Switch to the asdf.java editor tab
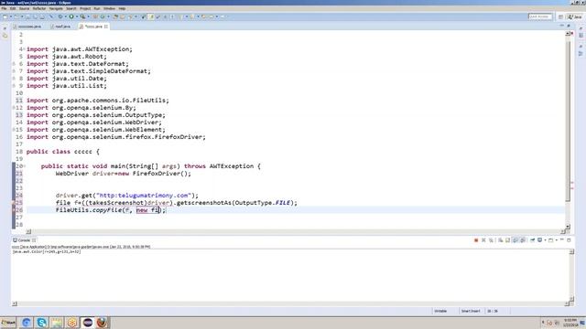 tap(60, 27)
